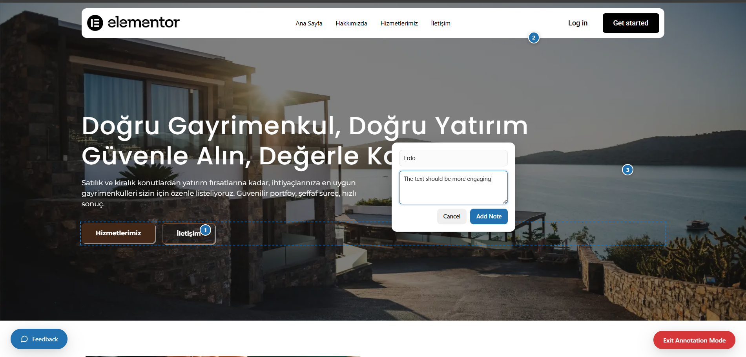Go to İletişim in the top navigation

pyautogui.click(x=441, y=23)
